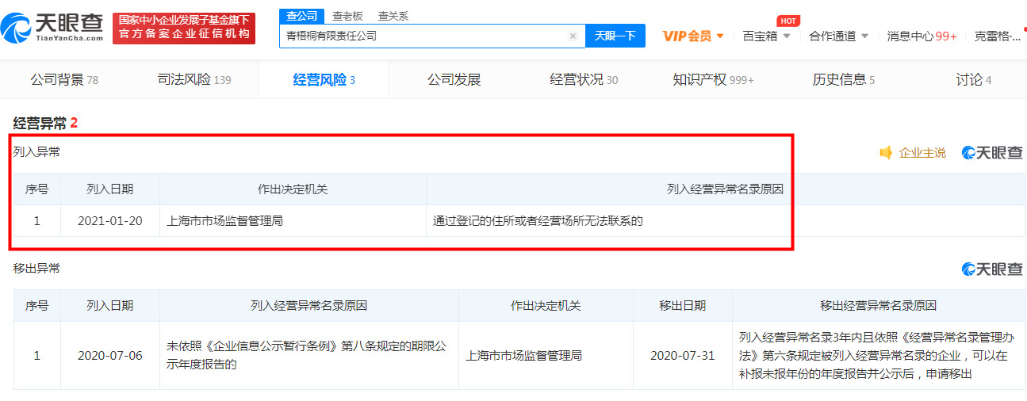Click the TianYanCha logo

pyautogui.click(x=52, y=29)
